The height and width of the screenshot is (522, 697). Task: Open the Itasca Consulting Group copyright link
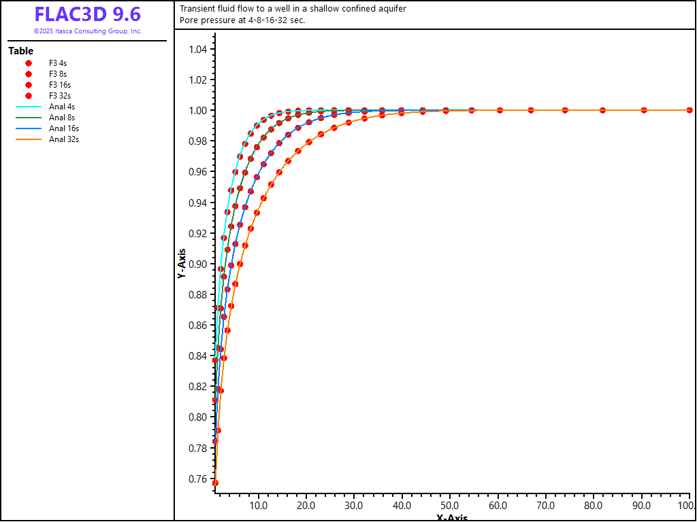point(87,31)
